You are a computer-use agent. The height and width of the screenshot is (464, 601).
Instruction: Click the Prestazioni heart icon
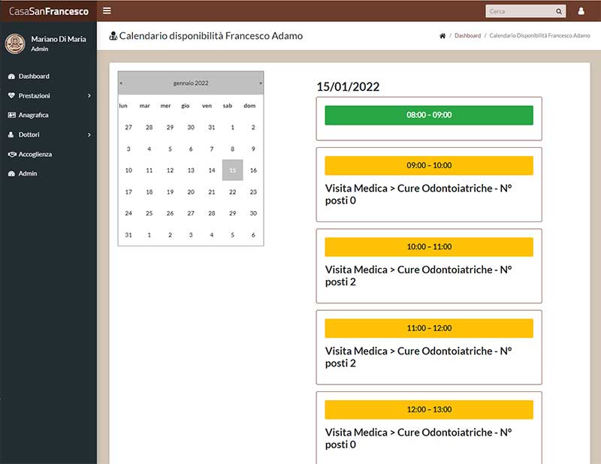pos(11,95)
